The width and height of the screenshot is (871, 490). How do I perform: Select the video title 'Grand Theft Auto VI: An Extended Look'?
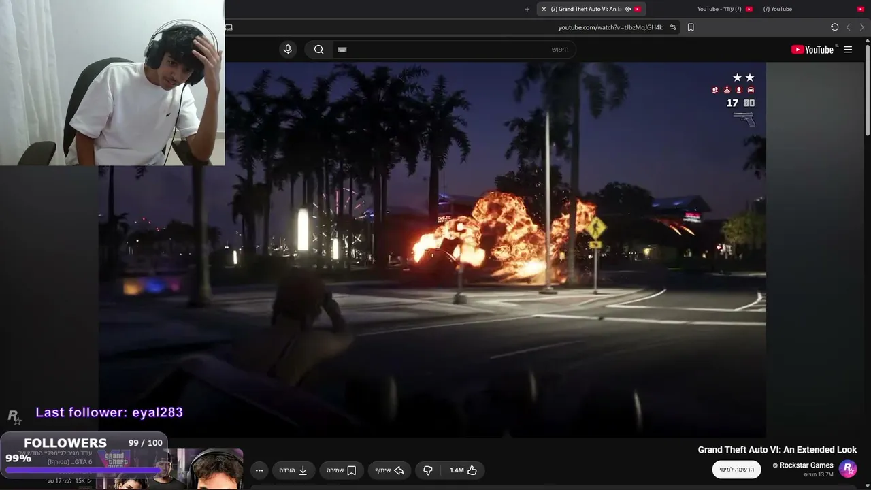777,450
